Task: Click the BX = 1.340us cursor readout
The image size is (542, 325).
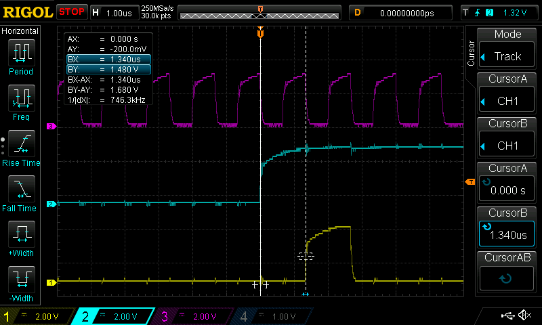Action: point(108,59)
